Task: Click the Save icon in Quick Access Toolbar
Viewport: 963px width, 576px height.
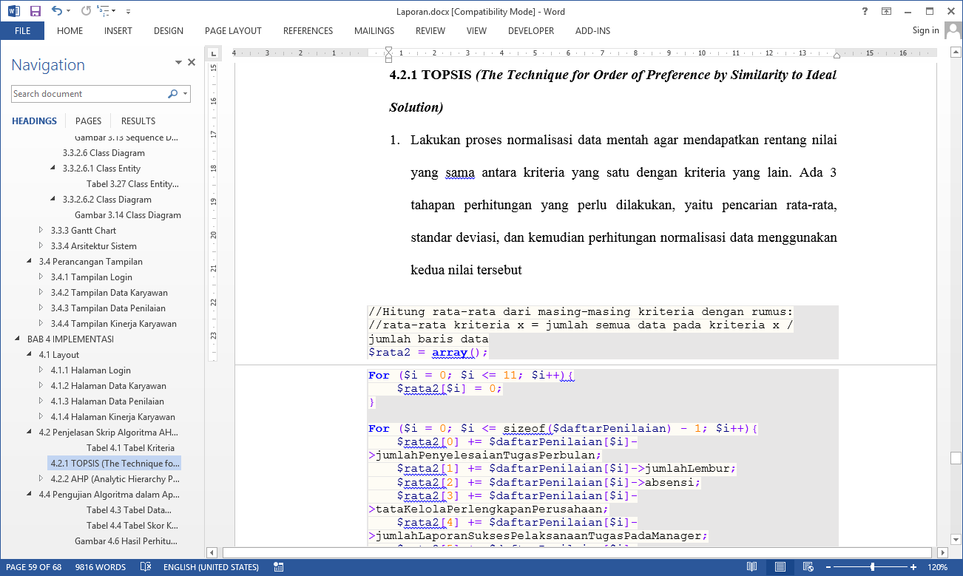Action: [35, 11]
